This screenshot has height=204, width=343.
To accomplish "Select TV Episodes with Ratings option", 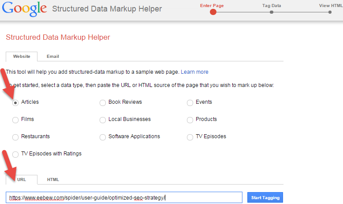I will tap(15, 154).
